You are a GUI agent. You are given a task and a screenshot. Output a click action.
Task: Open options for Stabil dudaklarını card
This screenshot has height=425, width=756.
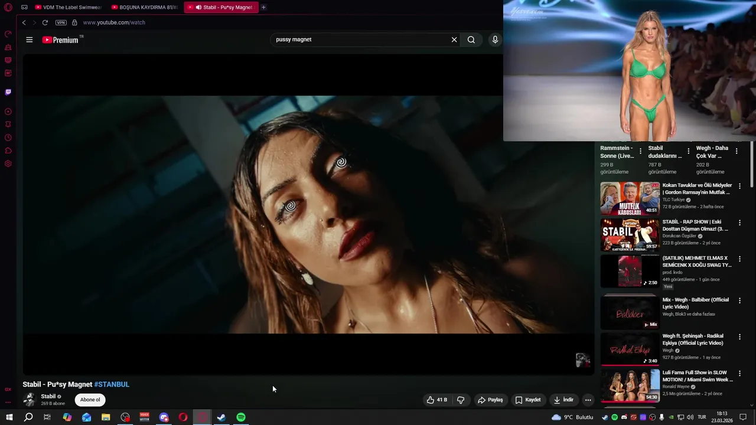pyautogui.click(x=688, y=151)
